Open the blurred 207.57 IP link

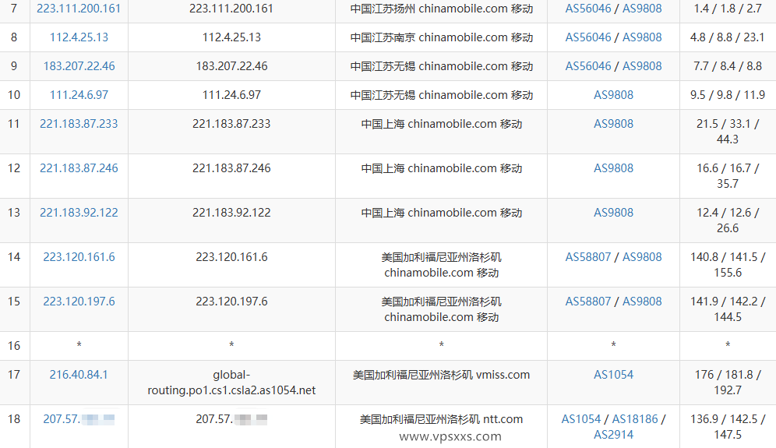[79, 419]
